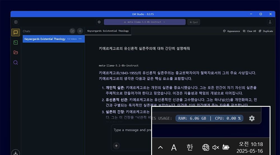Click the meta-llama-3.1-8b-instruct response label
280x155 pixels.
[118, 65]
